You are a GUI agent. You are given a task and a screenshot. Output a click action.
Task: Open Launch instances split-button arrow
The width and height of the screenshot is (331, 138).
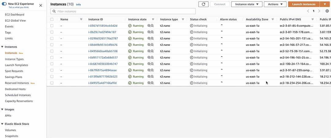[x=325, y=4]
